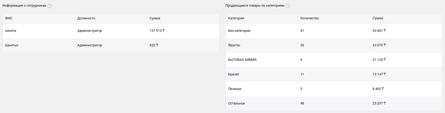Click the Должность column header
The width and height of the screenshot is (445, 113).
click(86, 18)
